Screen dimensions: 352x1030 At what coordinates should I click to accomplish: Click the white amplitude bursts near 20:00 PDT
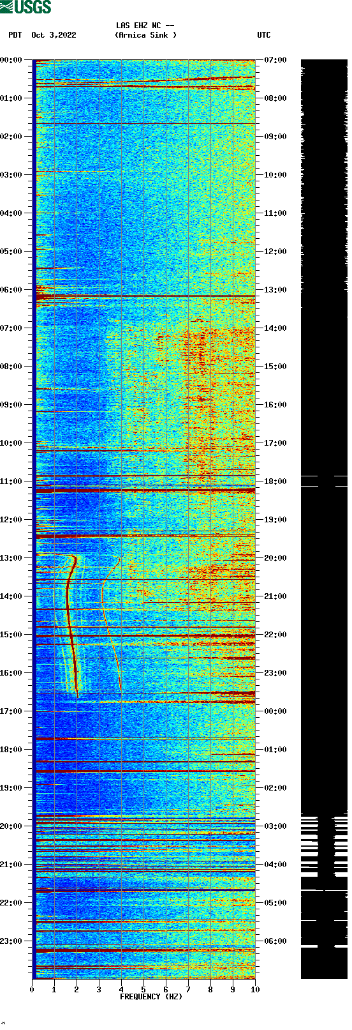(324, 846)
